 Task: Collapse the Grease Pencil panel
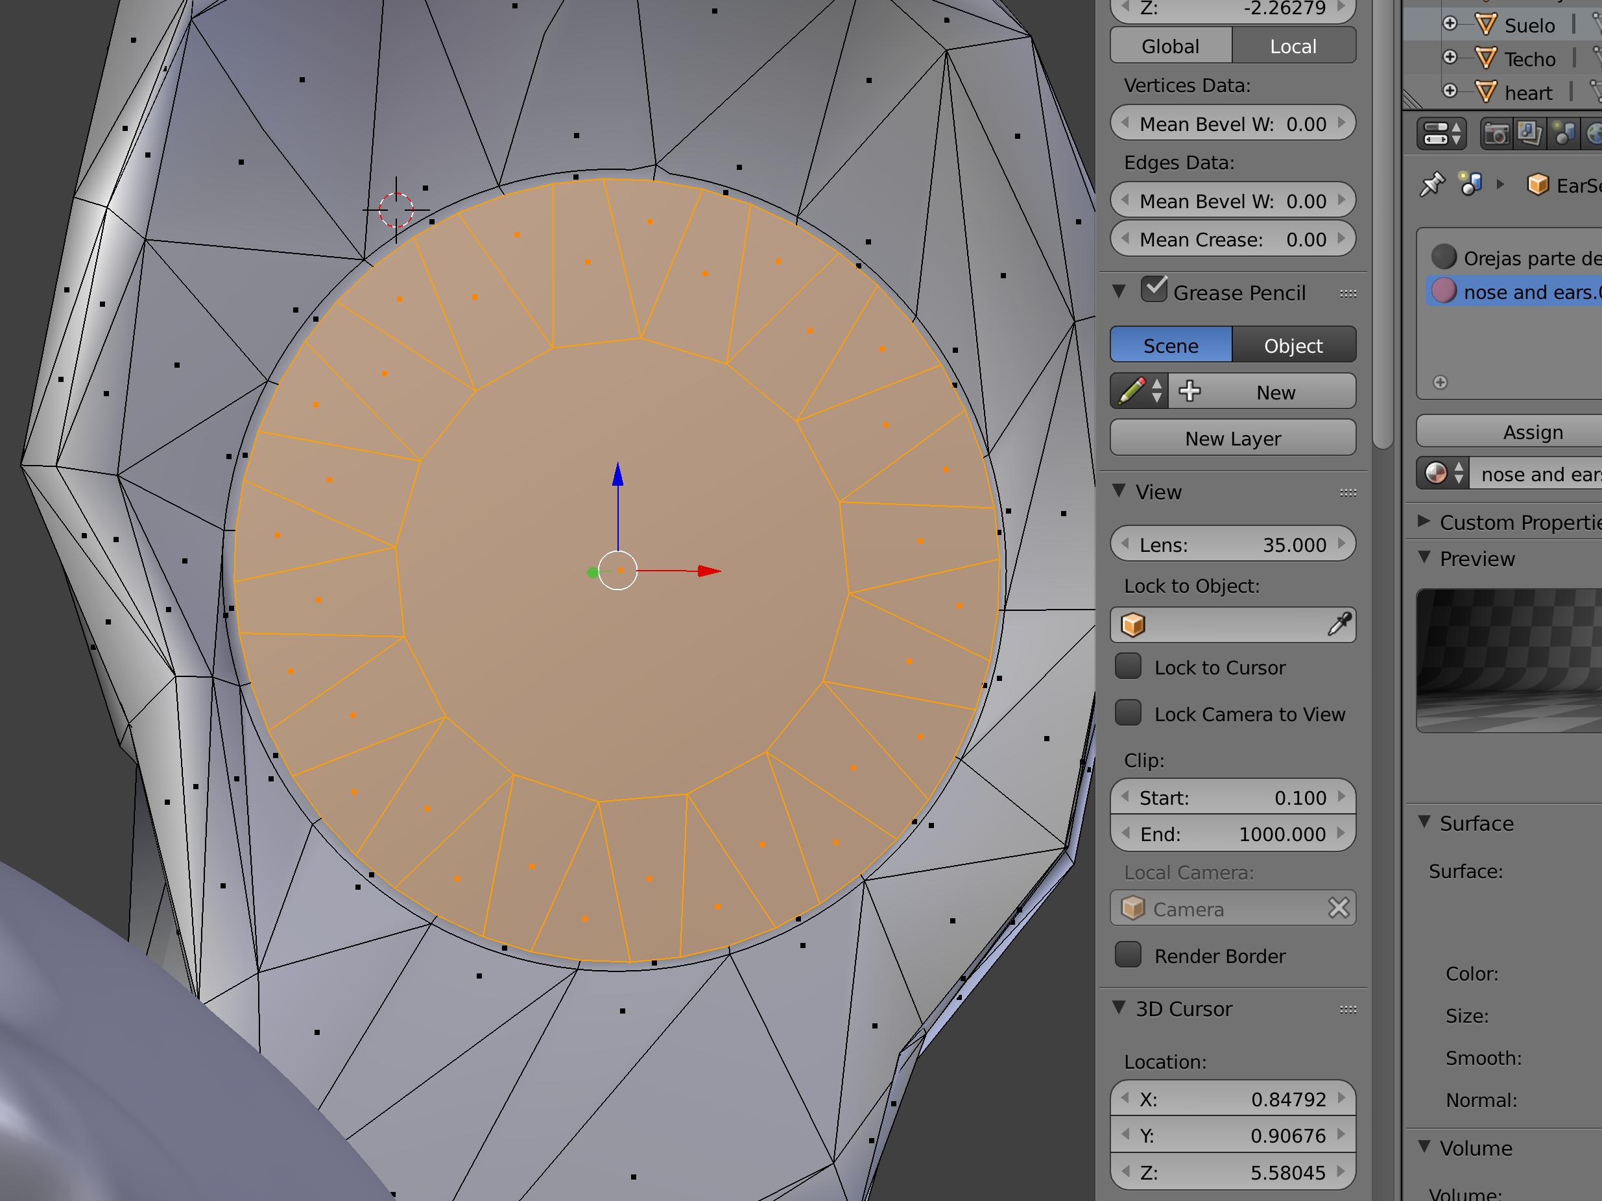click(x=1119, y=292)
